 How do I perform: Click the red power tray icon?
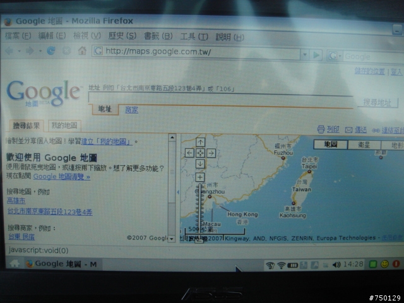point(396,264)
